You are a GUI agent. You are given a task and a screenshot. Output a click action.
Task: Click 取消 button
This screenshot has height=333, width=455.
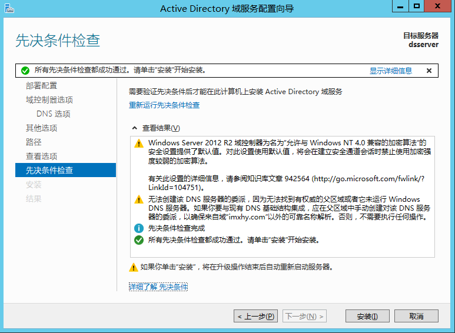pos(416,316)
